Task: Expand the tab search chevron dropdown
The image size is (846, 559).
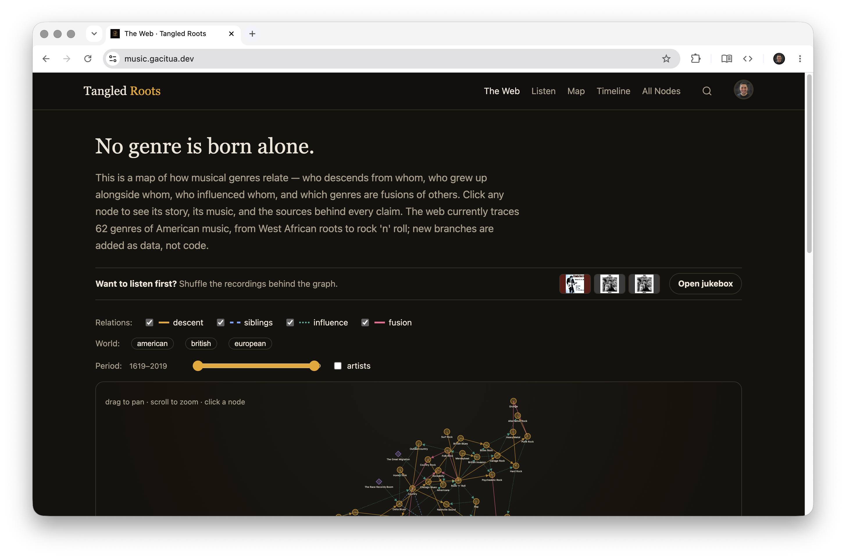Action: click(x=94, y=34)
